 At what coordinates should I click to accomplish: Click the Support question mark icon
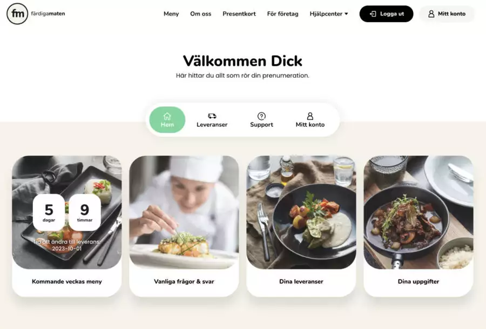point(261,116)
